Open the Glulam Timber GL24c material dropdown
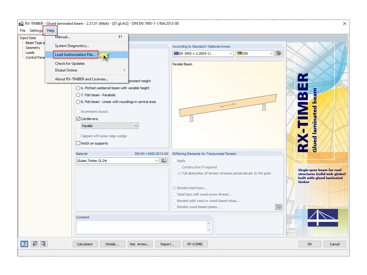This screenshot has width=367, height=275. [156, 160]
